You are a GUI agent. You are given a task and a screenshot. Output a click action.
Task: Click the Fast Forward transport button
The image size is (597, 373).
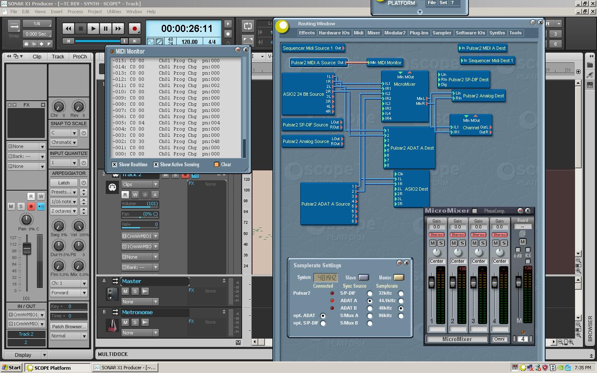pos(118,29)
